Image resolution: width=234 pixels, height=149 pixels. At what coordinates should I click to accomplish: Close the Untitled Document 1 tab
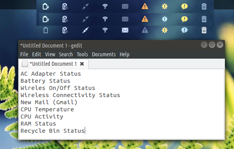(x=82, y=64)
